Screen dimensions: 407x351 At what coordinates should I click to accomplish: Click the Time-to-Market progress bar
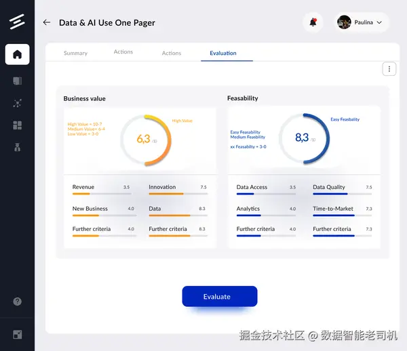343,215
